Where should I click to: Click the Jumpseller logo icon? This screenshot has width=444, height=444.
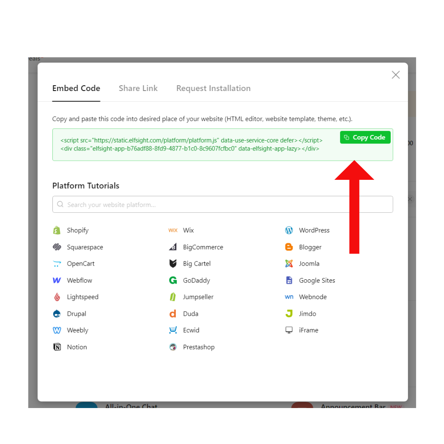coord(173,297)
